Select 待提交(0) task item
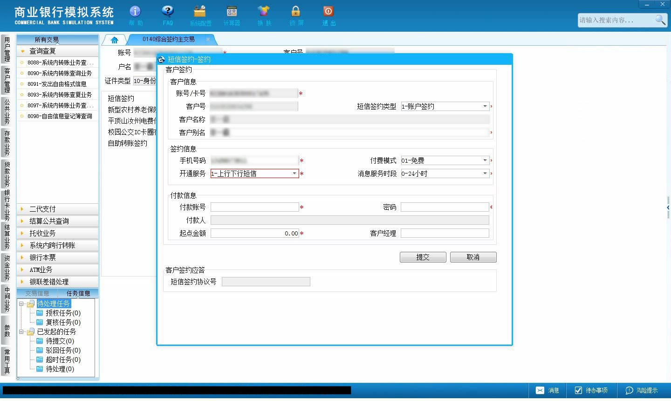This screenshot has width=671, height=401. [x=55, y=341]
